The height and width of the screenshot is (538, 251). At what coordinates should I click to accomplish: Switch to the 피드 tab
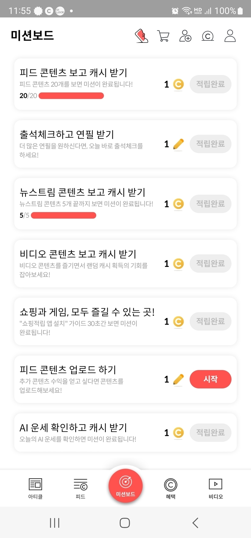(80, 488)
